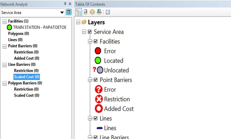Select TRAIN STATION - PAPATOETOE facility
The height and width of the screenshot is (139, 231).
tap(40, 27)
